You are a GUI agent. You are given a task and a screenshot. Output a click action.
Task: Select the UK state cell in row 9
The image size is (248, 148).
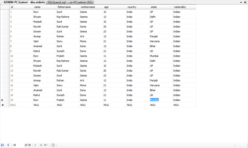coord(161,51)
